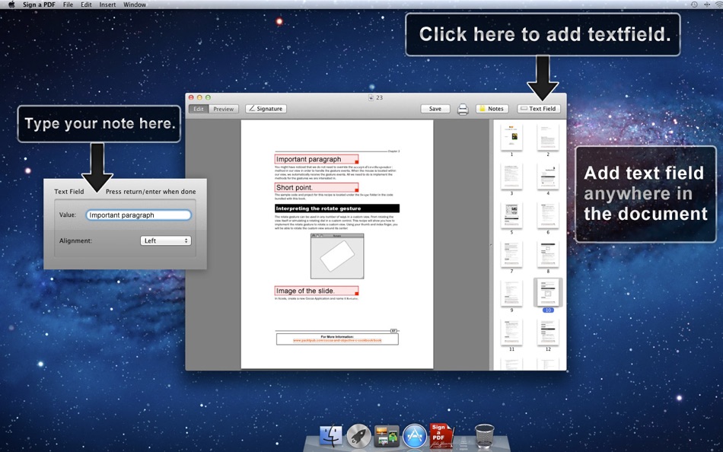Click the rotated rectangle figure image

click(337, 256)
